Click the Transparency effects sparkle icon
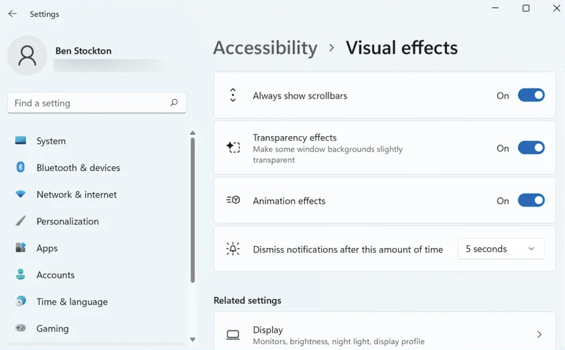 233,148
